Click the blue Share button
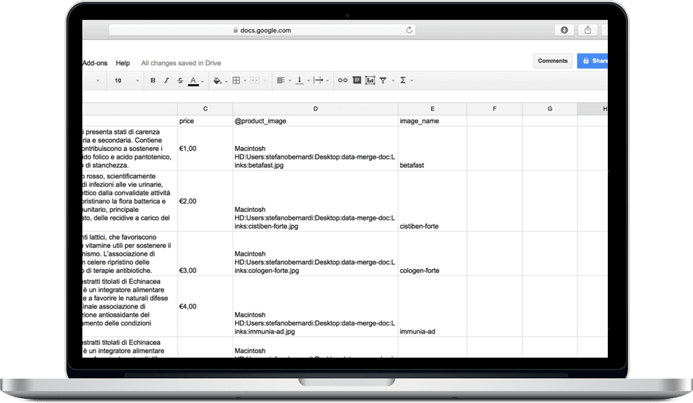This screenshot has height=403, width=693. (x=593, y=61)
